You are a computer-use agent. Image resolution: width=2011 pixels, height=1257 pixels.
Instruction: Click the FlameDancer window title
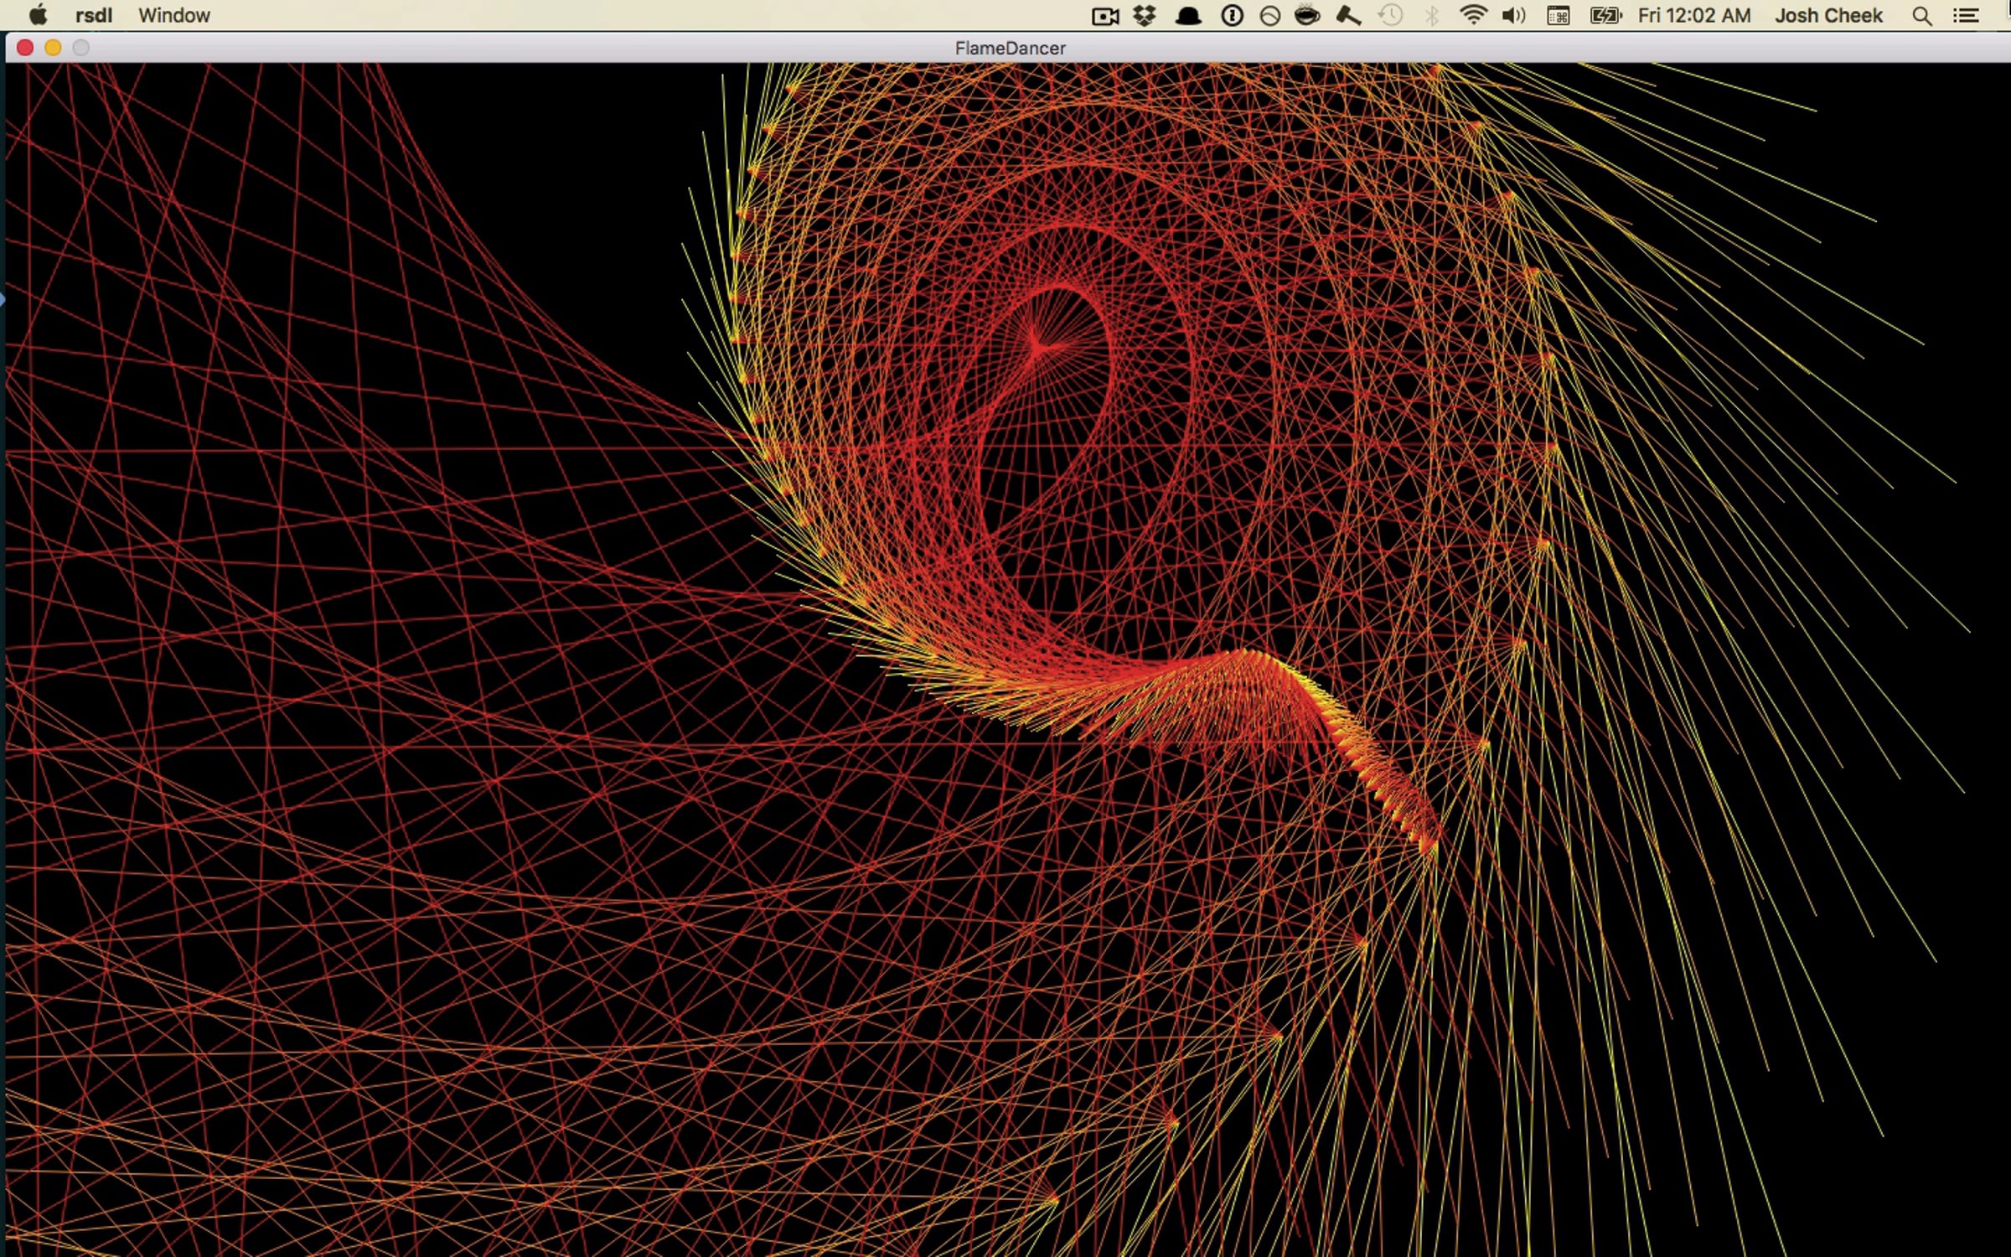tap(1011, 49)
